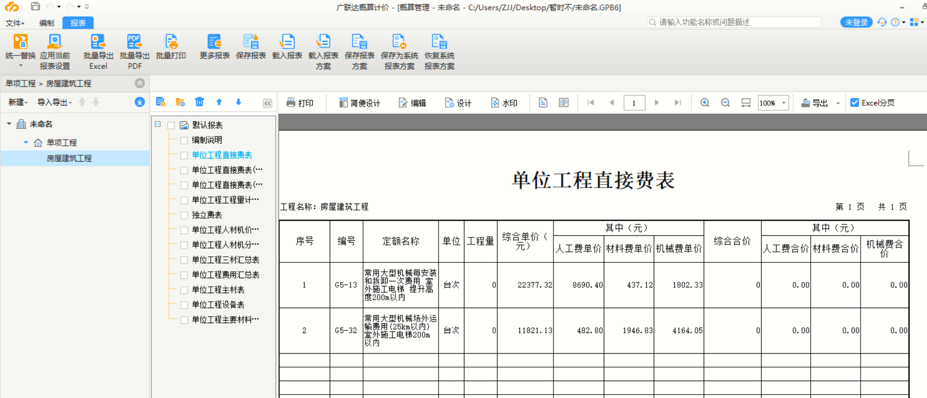Click the 未登录 login button

tap(856, 22)
